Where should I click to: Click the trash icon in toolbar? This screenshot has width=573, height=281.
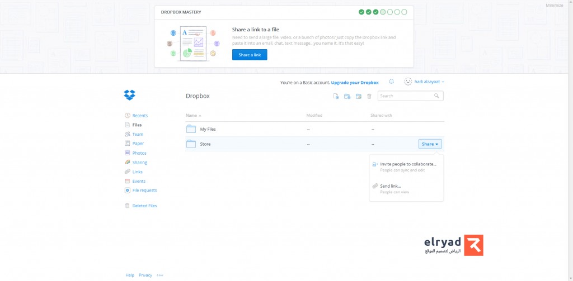click(x=369, y=96)
